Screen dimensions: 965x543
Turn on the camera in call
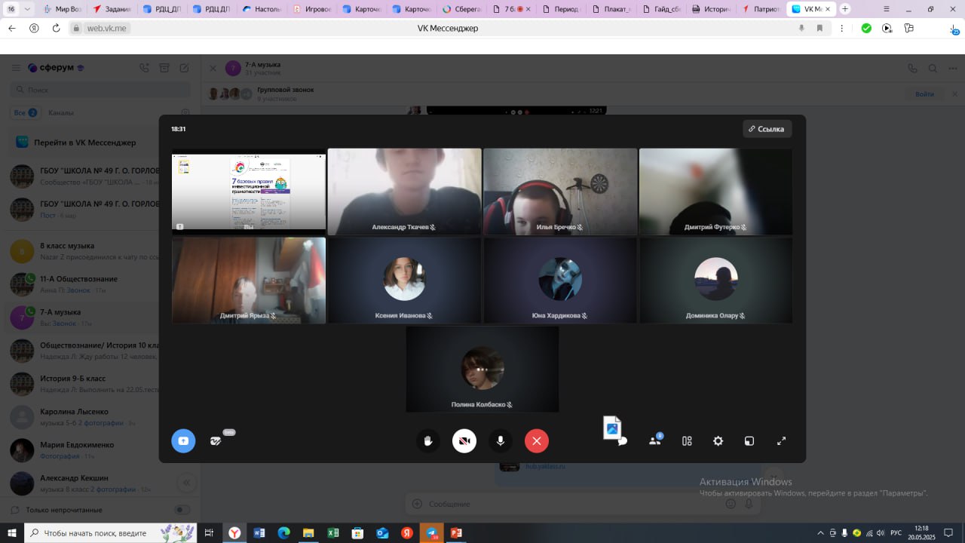[x=464, y=440]
